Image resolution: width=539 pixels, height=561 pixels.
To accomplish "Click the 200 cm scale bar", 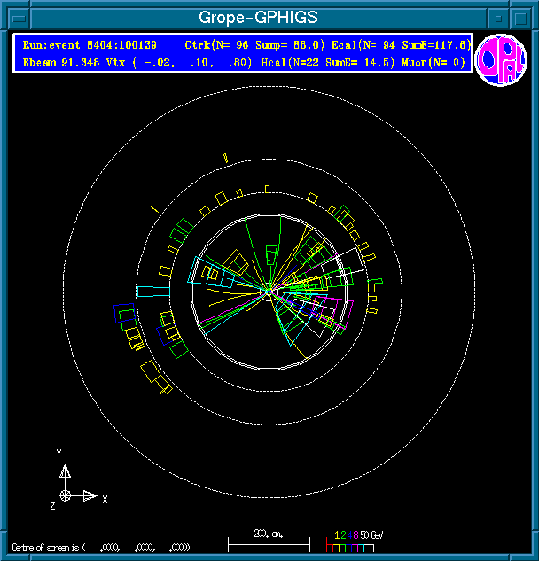I will pos(268,542).
